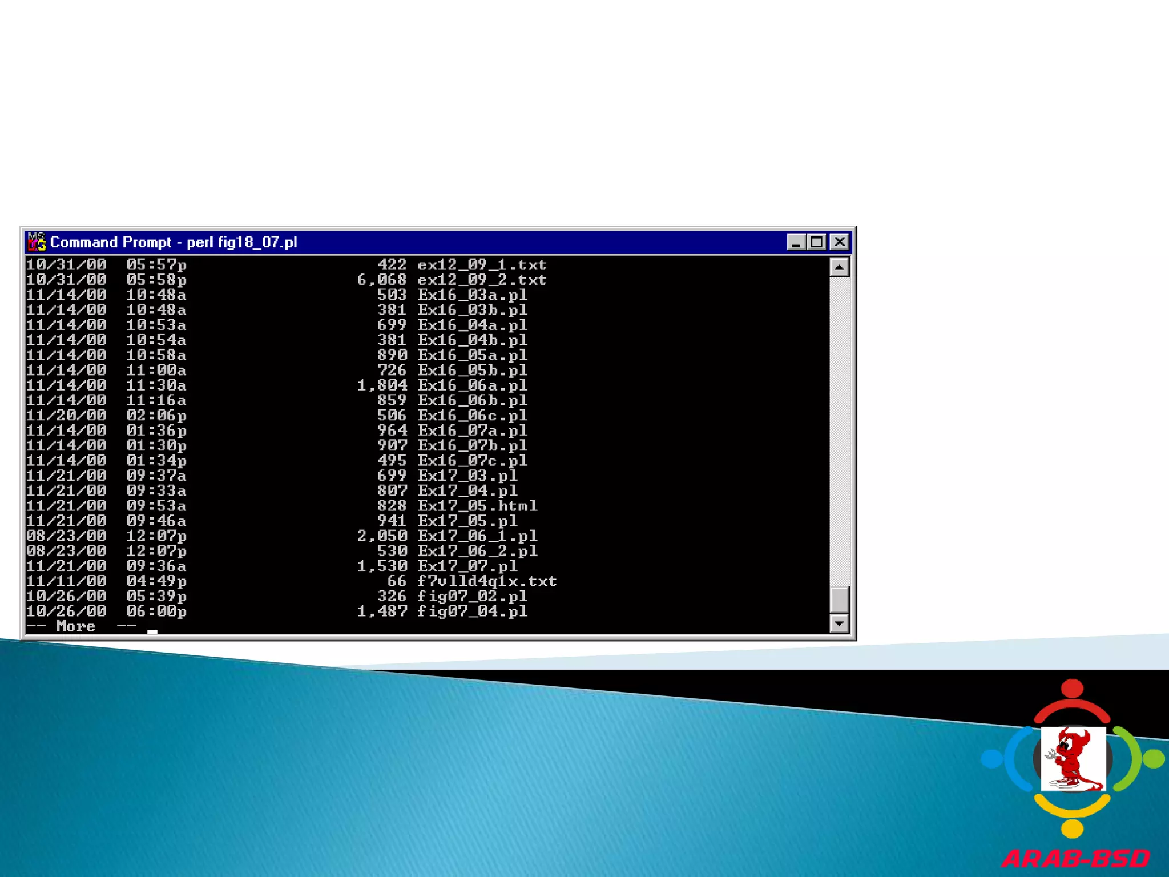Screen dimensions: 1169x877
Task: Click the 6,068 file size value
Action: click(382, 280)
